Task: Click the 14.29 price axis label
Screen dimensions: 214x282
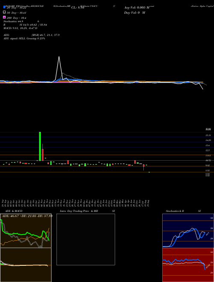Action: point(208,140)
